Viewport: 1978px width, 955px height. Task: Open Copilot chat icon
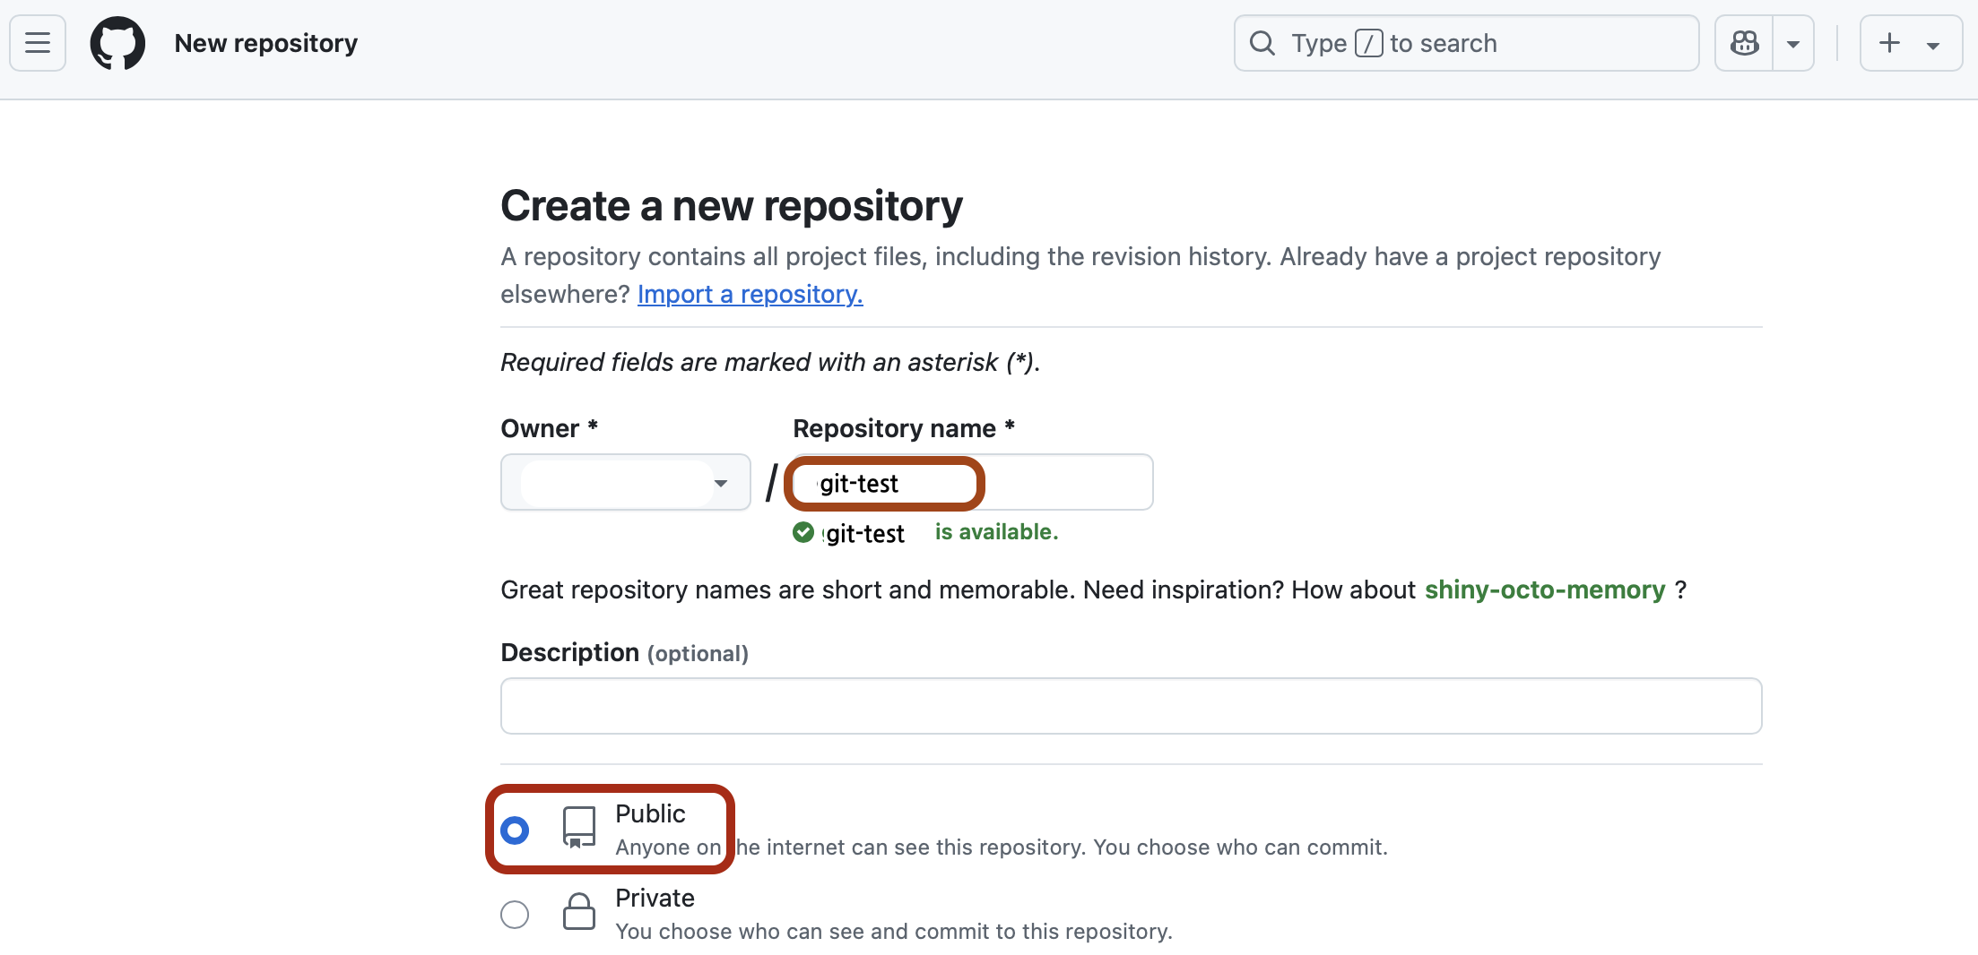coord(1744,43)
